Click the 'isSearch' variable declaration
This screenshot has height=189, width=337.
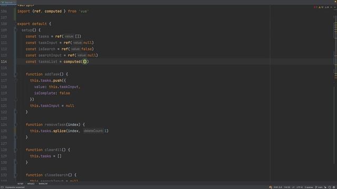(x=47, y=49)
